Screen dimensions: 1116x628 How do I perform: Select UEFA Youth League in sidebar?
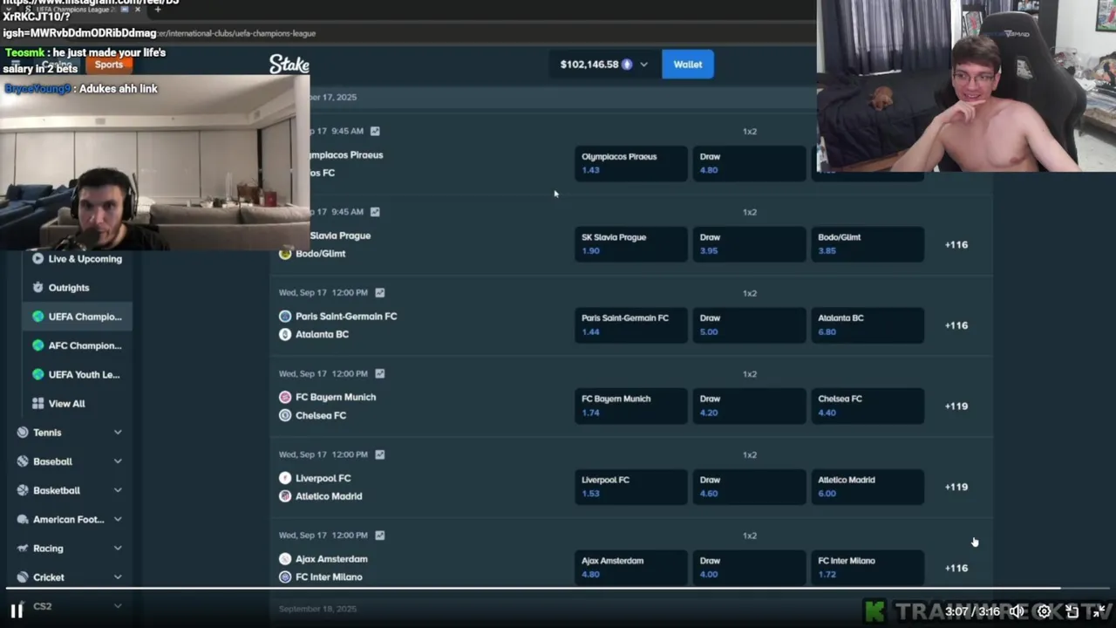pos(77,374)
